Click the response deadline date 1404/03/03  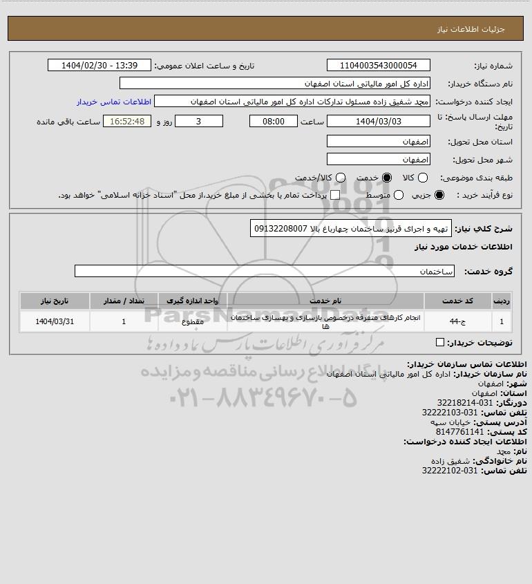pyautogui.click(x=378, y=121)
